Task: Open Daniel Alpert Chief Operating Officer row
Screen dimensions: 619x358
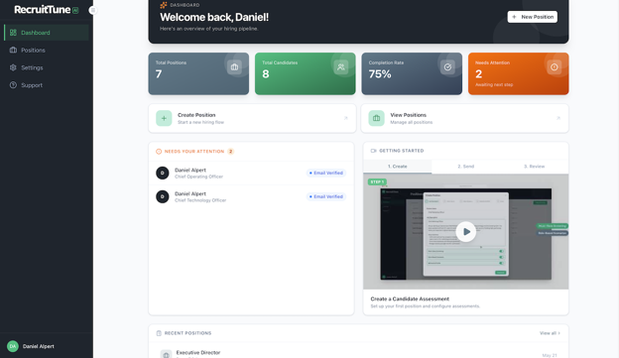Action: click(252, 173)
